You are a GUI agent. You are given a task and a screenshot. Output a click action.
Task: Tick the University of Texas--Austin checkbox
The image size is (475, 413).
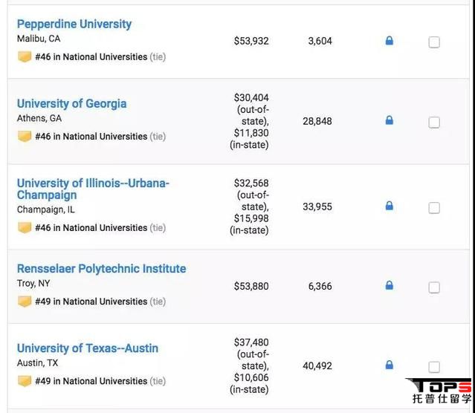434,367
